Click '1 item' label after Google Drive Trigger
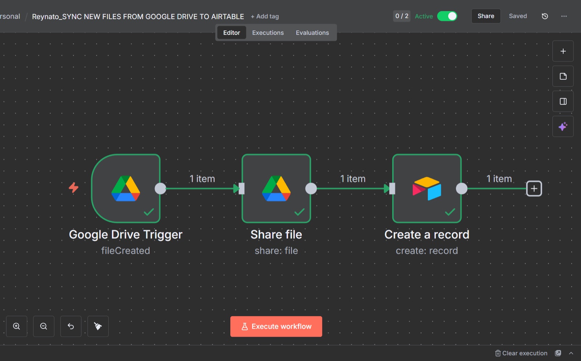Screen dimensions: 581x361 coord(202,179)
